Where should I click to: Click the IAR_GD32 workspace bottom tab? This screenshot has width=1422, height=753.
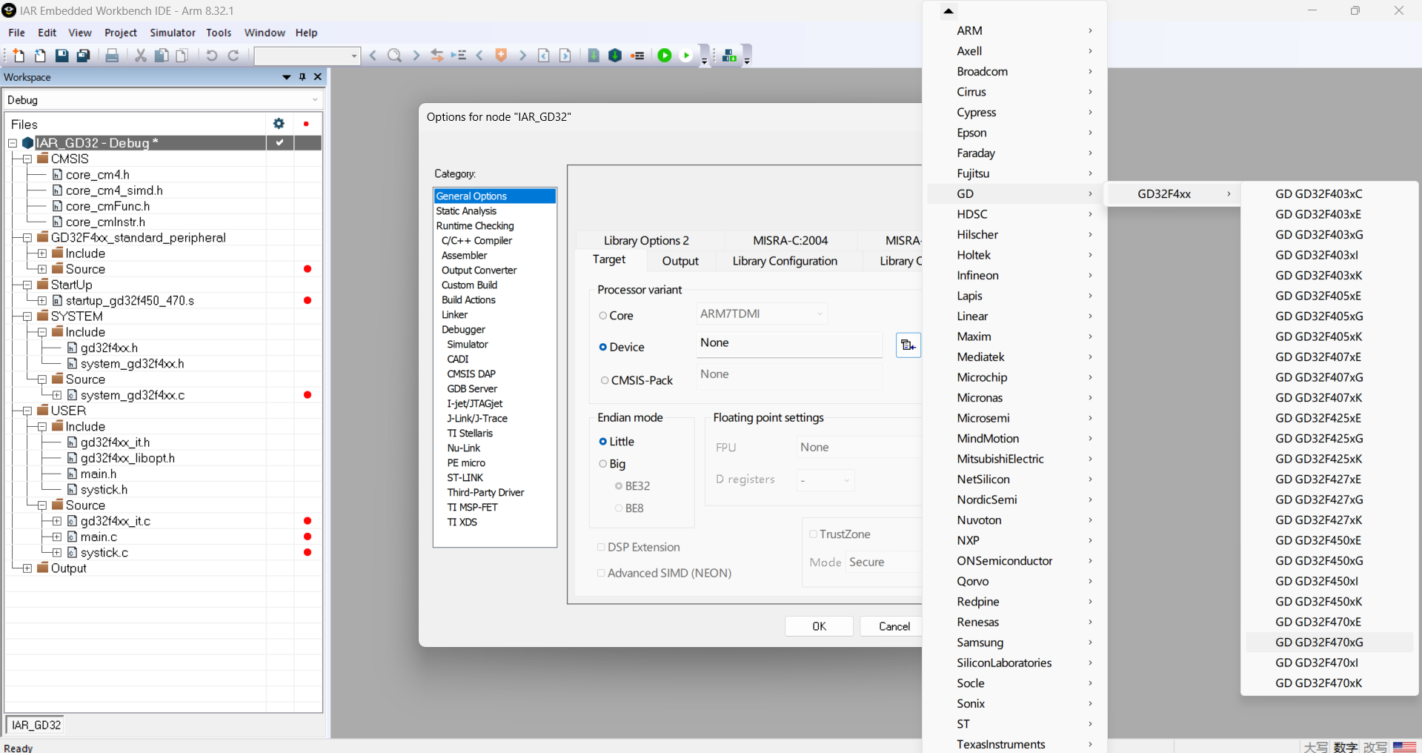pyautogui.click(x=36, y=725)
